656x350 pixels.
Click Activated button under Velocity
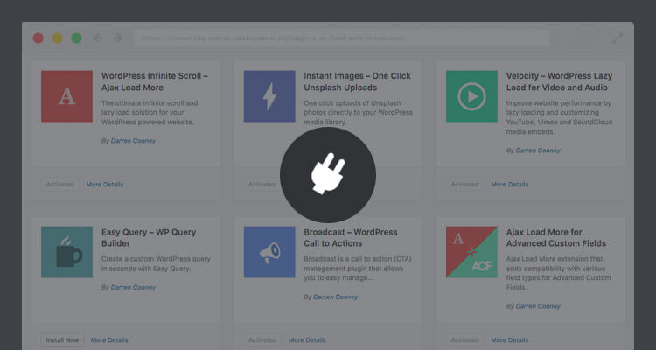pyautogui.click(x=464, y=185)
